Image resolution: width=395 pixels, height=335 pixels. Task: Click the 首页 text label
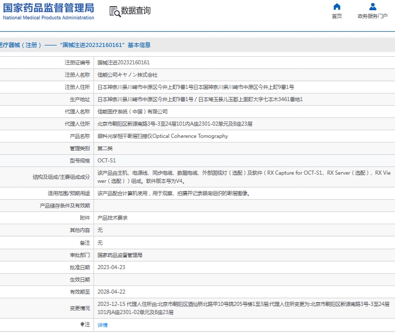coord(337,16)
